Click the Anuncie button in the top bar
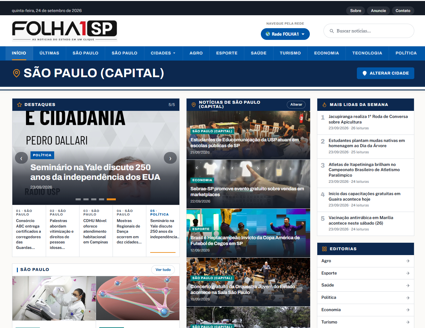 (x=378, y=11)
